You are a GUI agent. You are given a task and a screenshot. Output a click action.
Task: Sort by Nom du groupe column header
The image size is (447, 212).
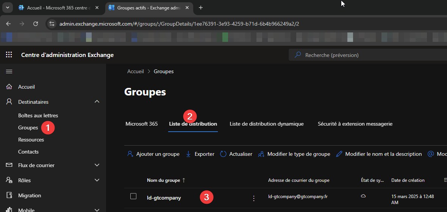click(163, 180)
